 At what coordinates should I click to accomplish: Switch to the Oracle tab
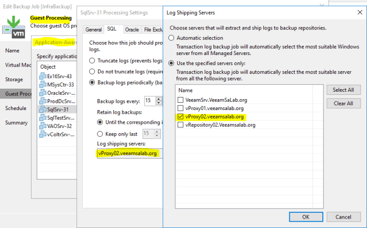click(132, 29)
